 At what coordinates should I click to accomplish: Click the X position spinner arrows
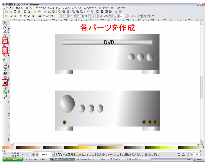point(69,16)
